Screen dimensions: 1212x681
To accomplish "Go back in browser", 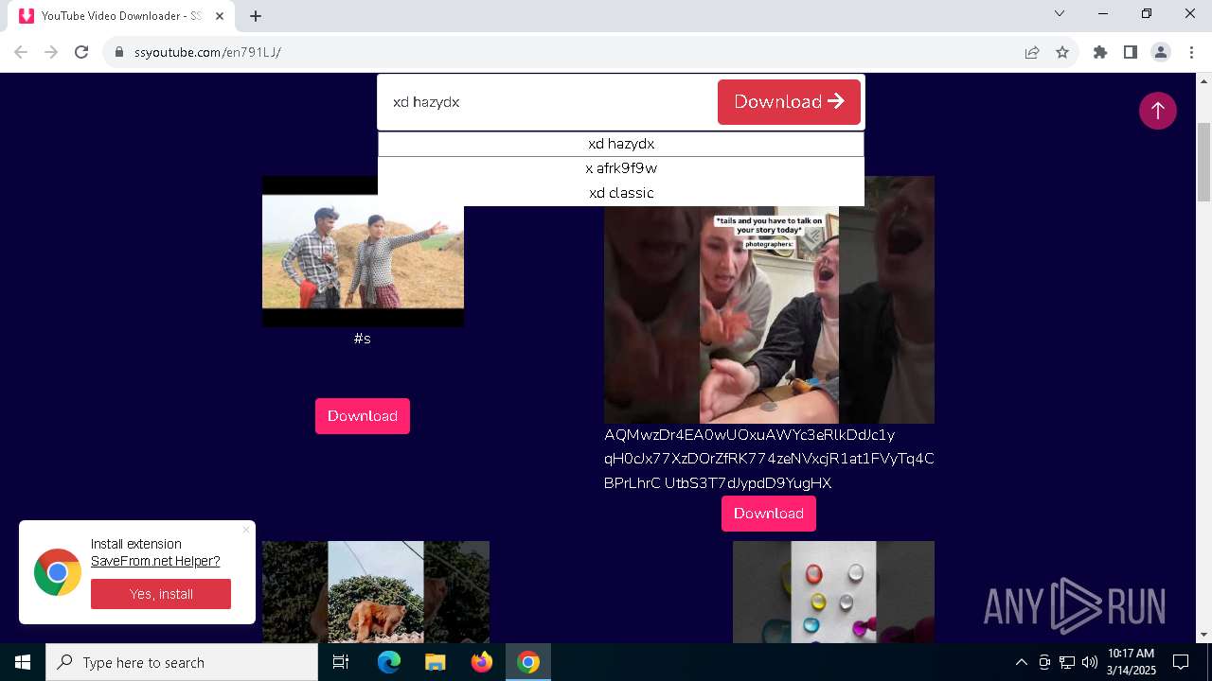I will (21, 52).
